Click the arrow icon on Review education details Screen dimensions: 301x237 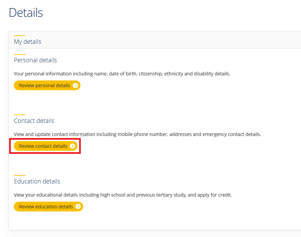pos(78,207)
